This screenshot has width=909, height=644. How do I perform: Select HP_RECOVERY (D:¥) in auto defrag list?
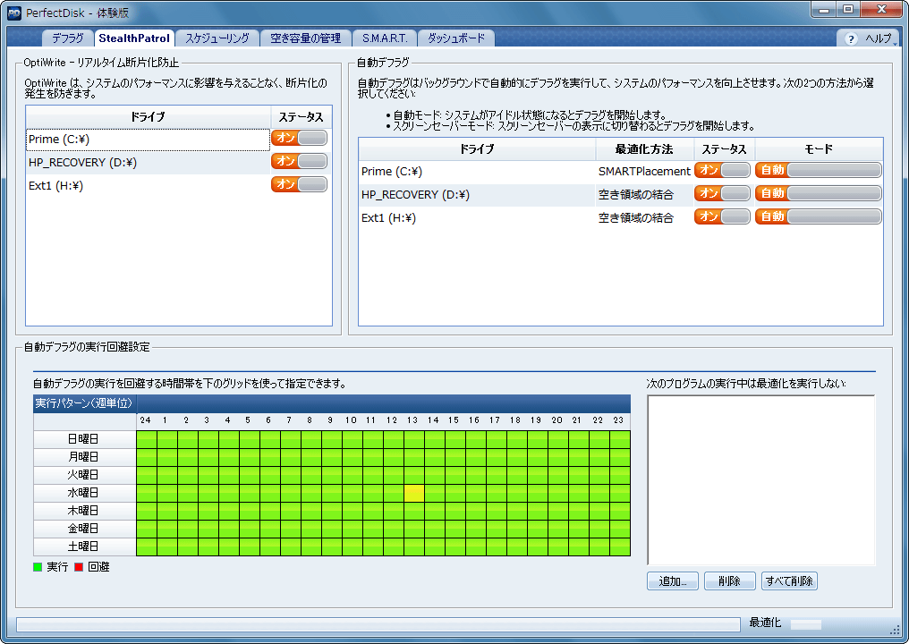(x=477, y=195)
